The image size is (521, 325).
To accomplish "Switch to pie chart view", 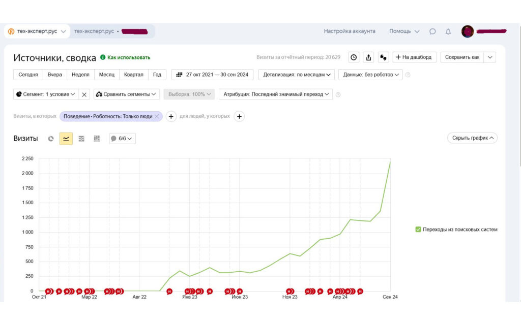I will pyautogui.click(x=51, y=138).
